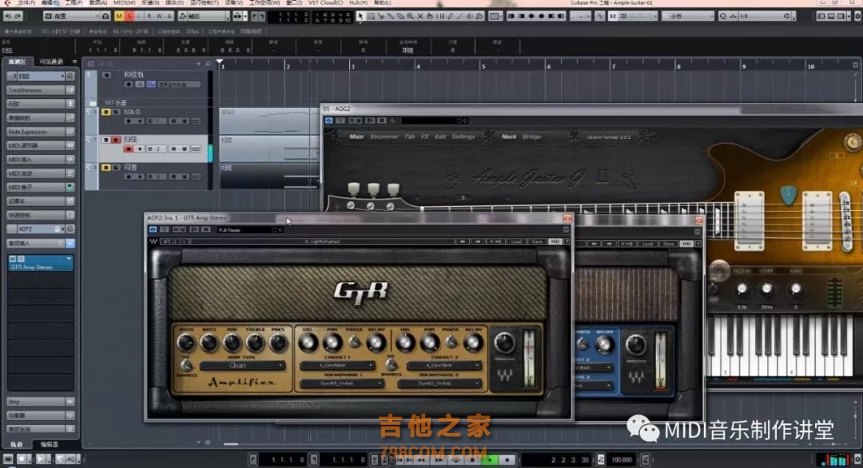This screenshot has height=468, width=863.
Task: Click the Redo arrow in toolbar
Action: 18,16
